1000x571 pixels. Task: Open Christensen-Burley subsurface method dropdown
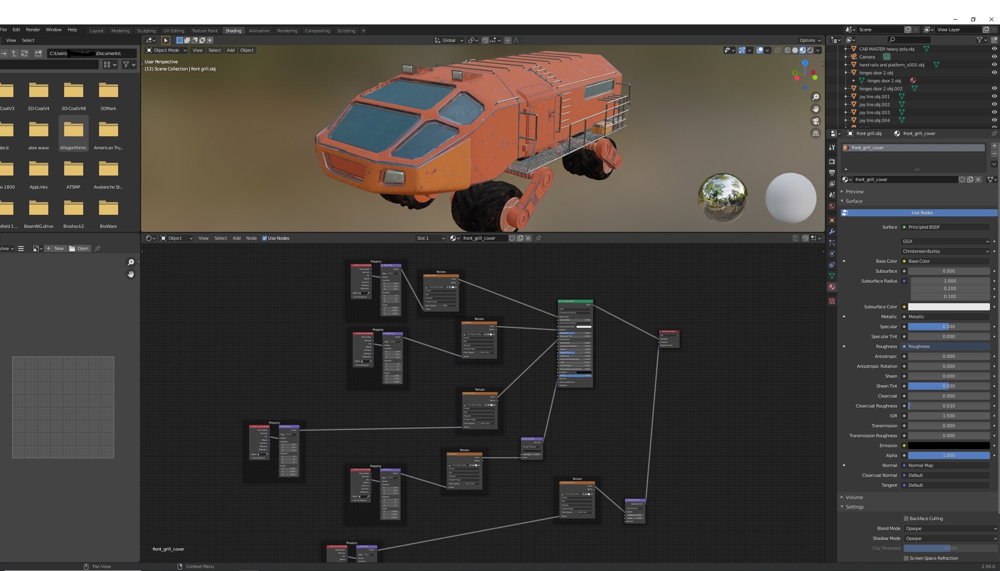point(946,251)
